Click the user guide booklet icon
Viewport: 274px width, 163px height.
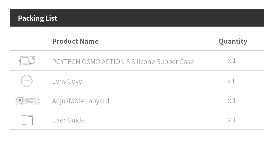(x=27, y=120)
